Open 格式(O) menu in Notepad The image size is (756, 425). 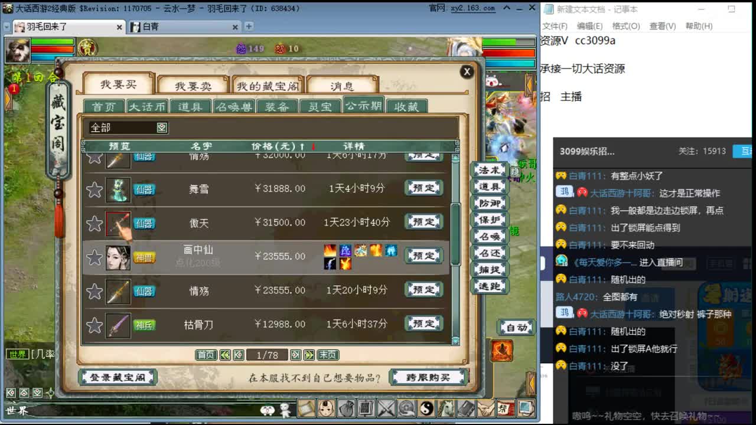point(626,26)
